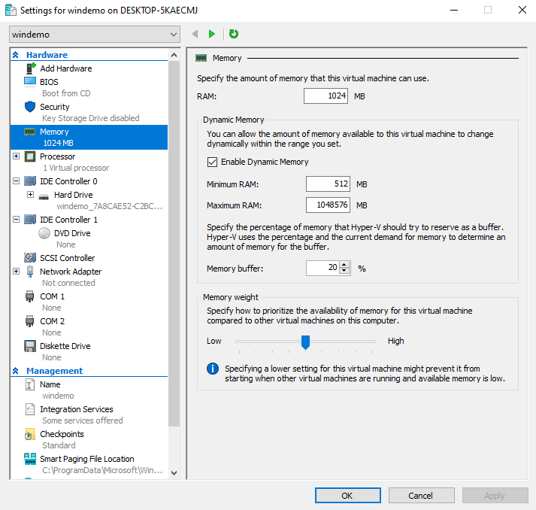Click the Add Hardware icon
Screen dimensions: 536x510
coord(30,68)
